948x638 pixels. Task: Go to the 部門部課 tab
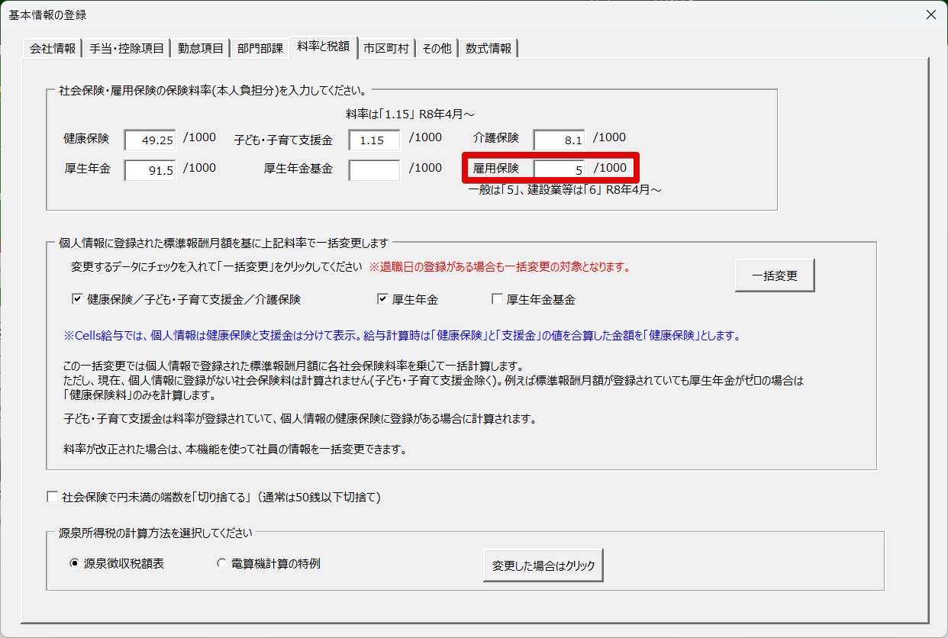pyautogui.click(x=260, y=48)
